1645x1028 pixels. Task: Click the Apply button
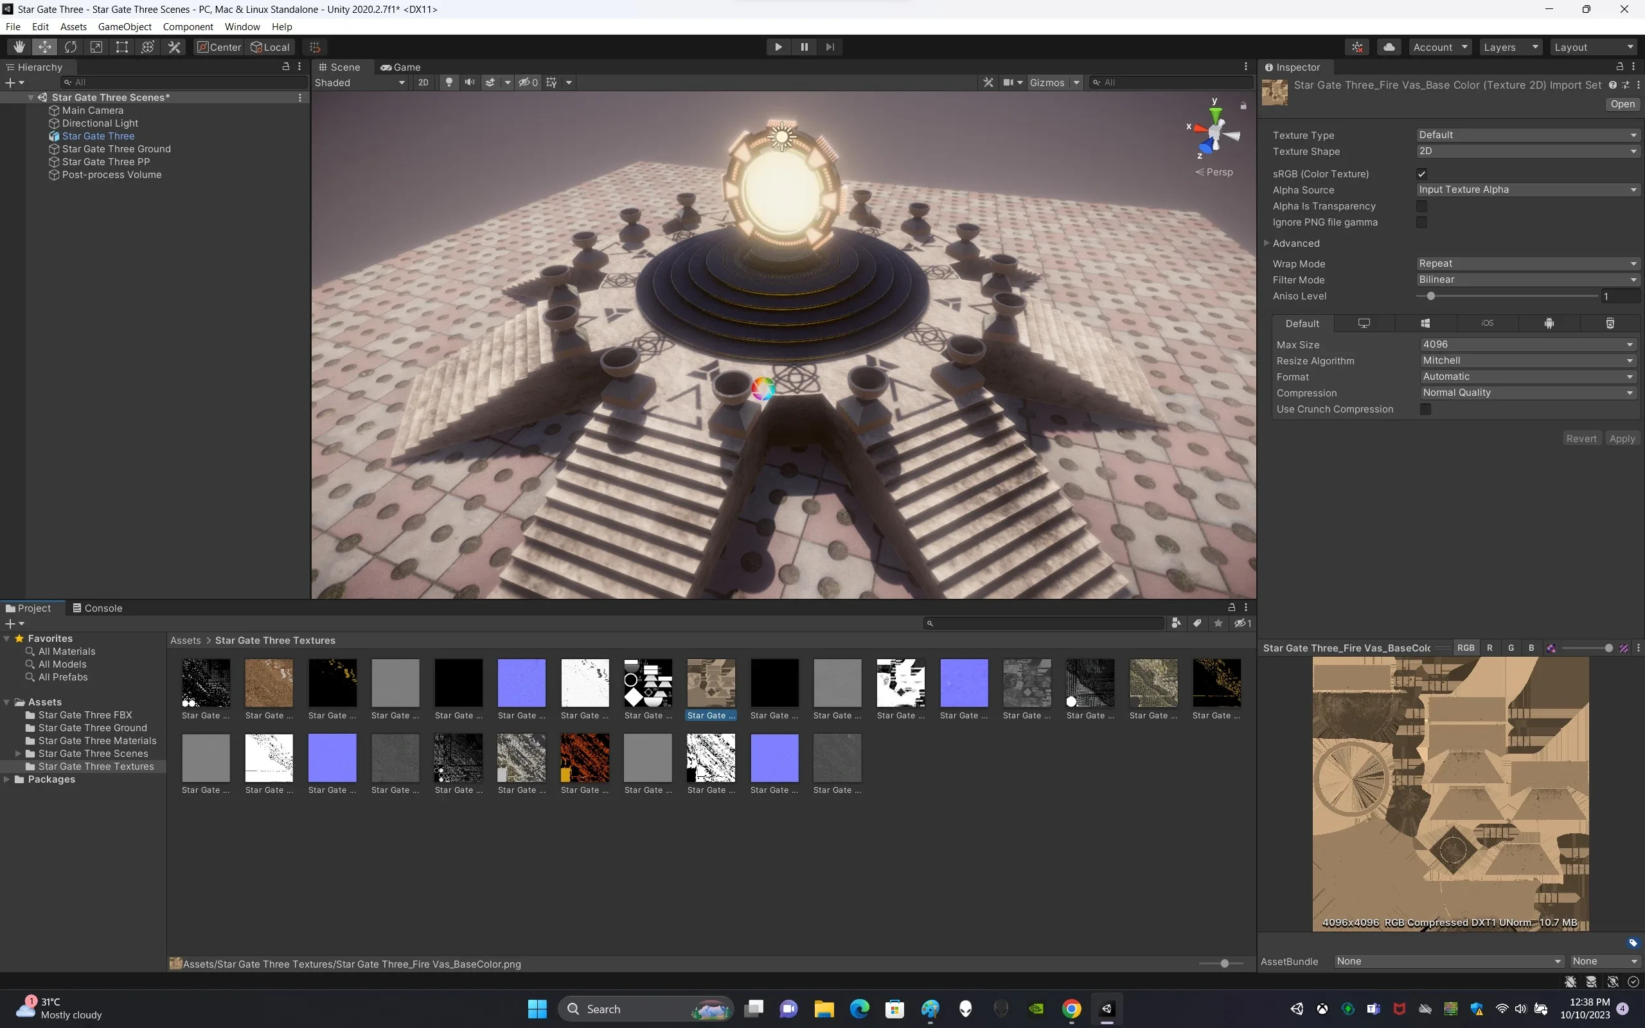(x=1622, y=439)
